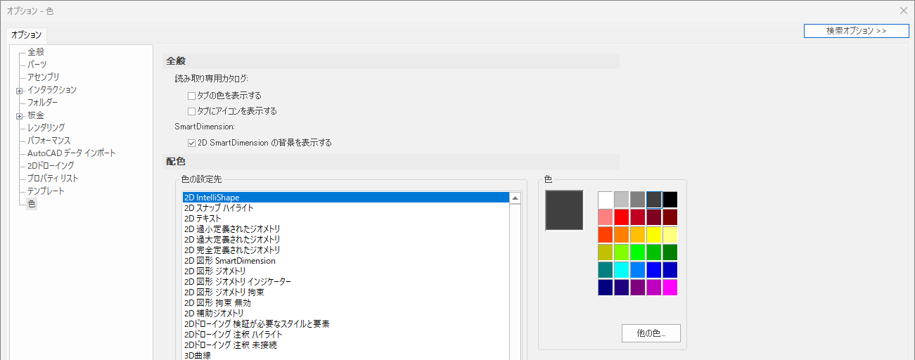Select 2D 完全定義されたジオメトリ entry
This screenshot has height=360, width=915.
pyautogui.click(x=346, y=250)
